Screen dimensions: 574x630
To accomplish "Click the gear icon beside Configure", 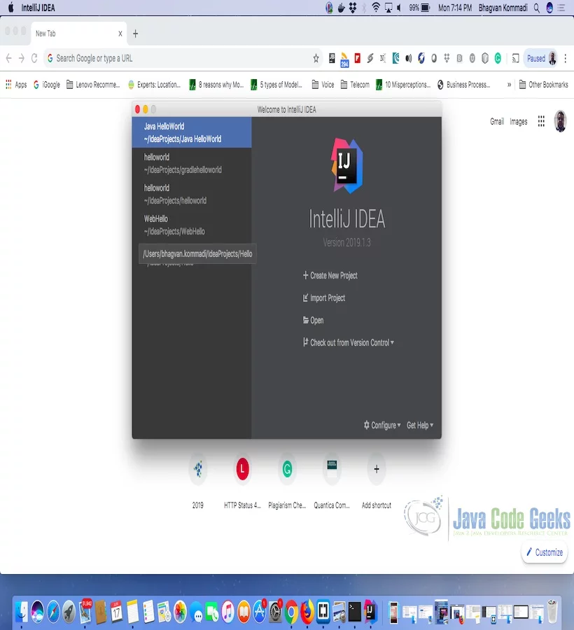I will point(366,425).
